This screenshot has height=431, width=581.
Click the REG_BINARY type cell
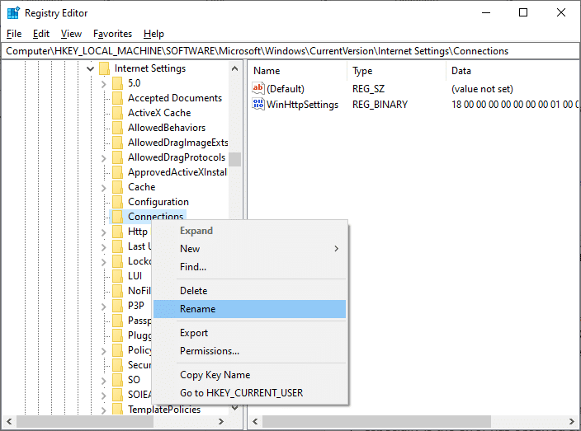click(380, 105)
